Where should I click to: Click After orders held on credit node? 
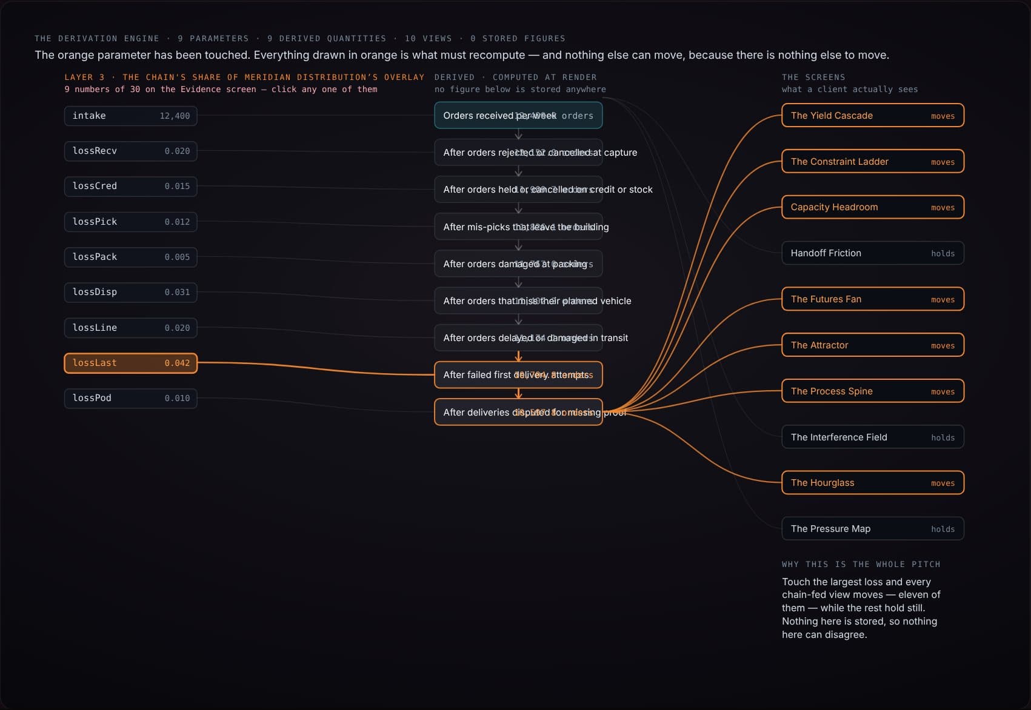click(518, 189)
